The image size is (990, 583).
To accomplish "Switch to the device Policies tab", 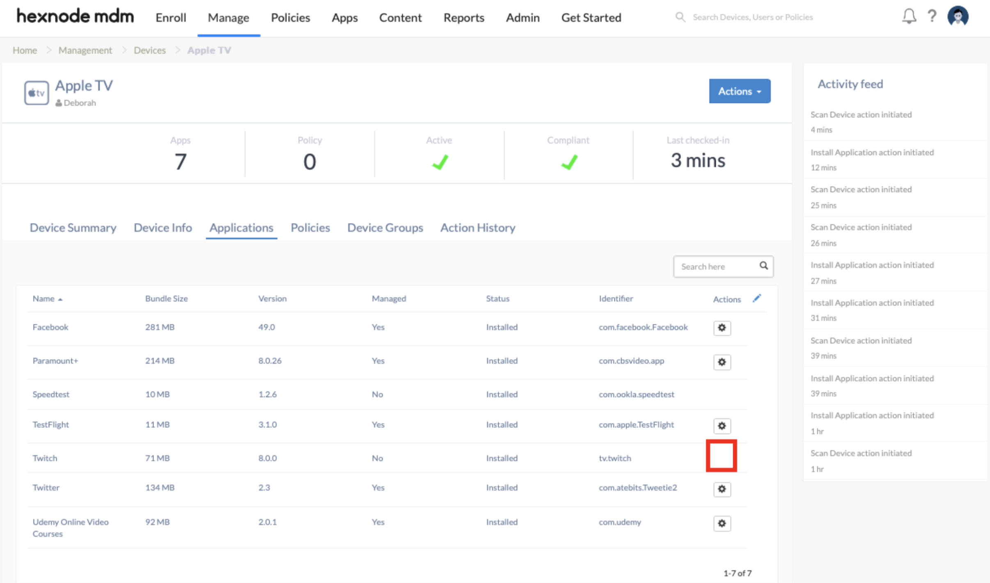I will pyautogui.click(x=310, y=228).
